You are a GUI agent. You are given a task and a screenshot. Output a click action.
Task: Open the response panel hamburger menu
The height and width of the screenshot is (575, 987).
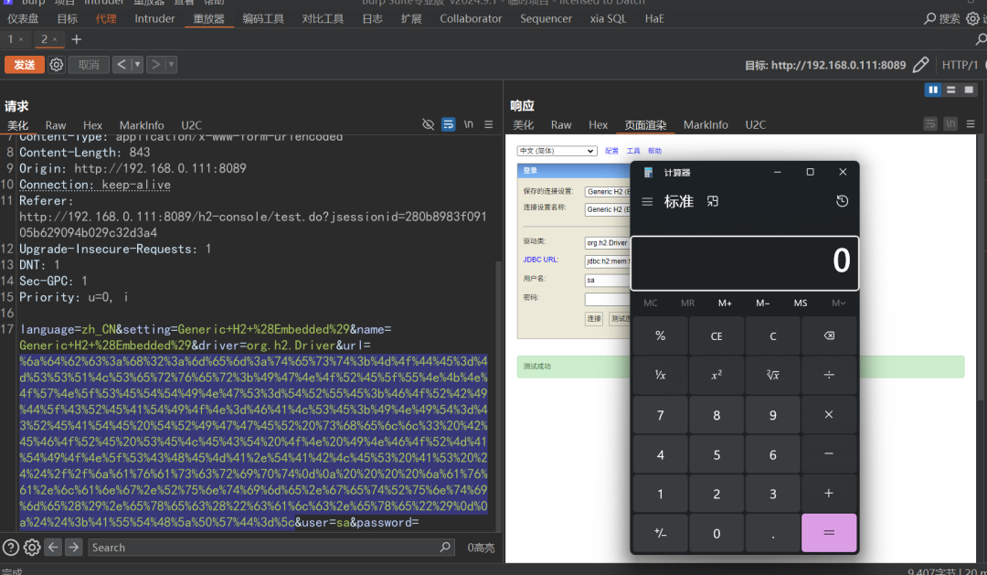pyautogui.click(x=971, y=124)
